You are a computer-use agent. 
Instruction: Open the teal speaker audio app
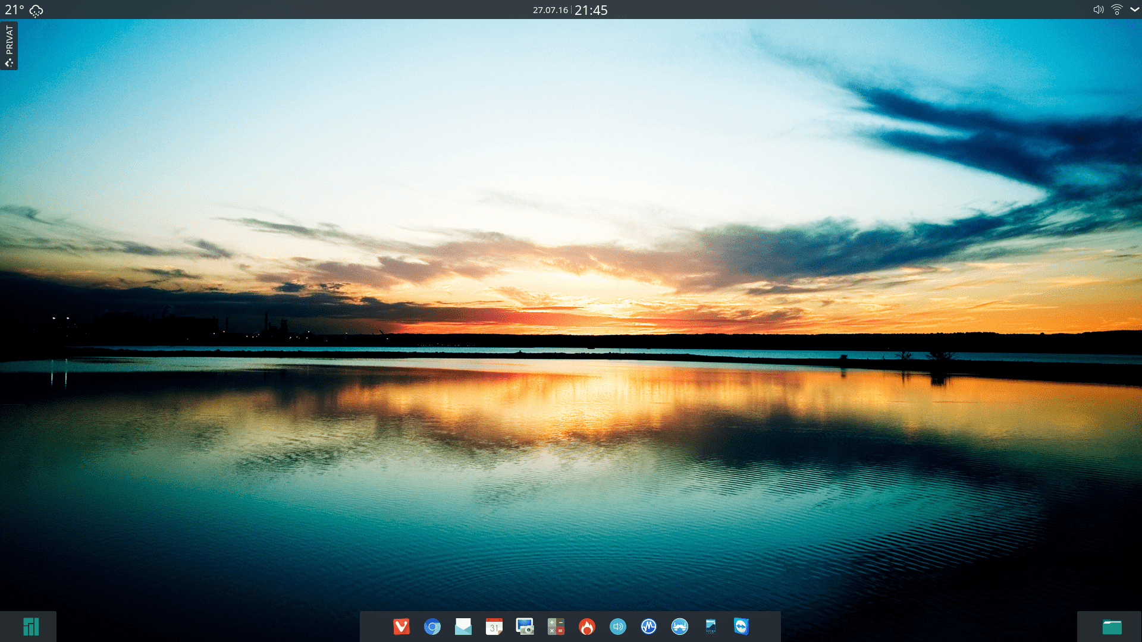[x=618, y=627]
